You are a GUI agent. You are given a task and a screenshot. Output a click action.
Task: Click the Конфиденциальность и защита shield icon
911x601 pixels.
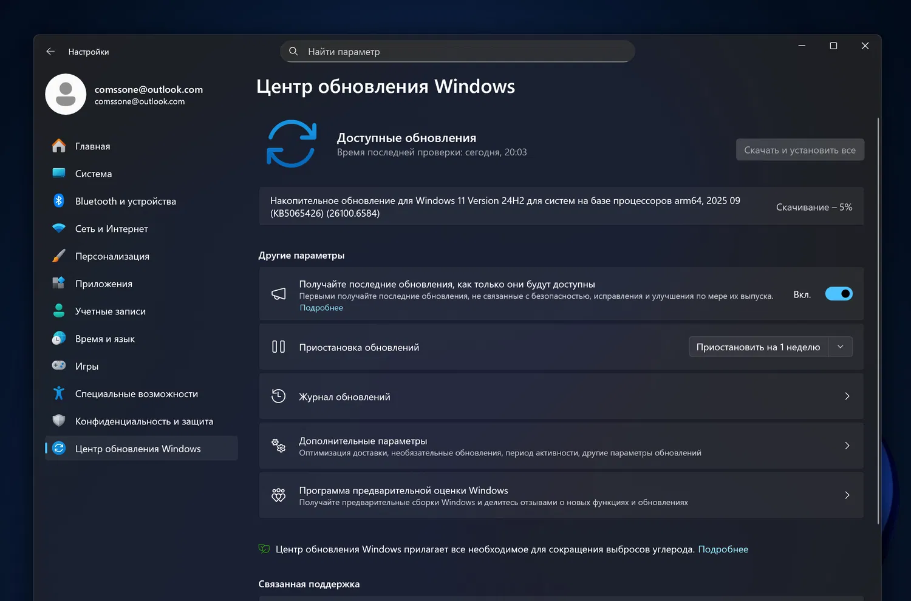click(x=59, y=421)
